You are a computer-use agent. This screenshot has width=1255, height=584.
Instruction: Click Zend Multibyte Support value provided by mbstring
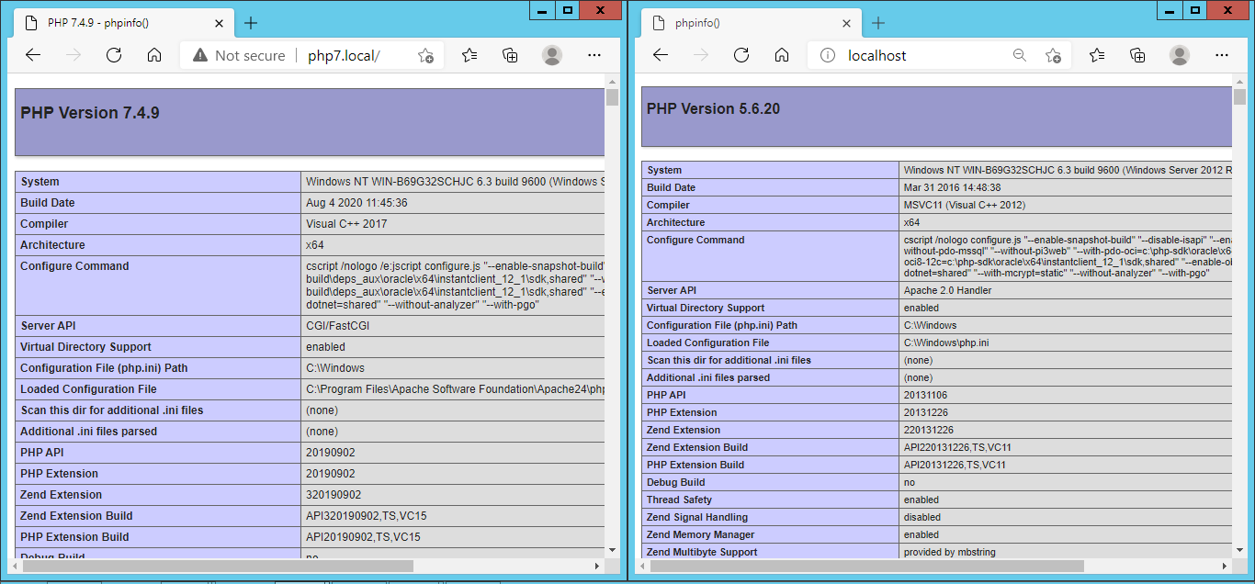coord(950,552)
